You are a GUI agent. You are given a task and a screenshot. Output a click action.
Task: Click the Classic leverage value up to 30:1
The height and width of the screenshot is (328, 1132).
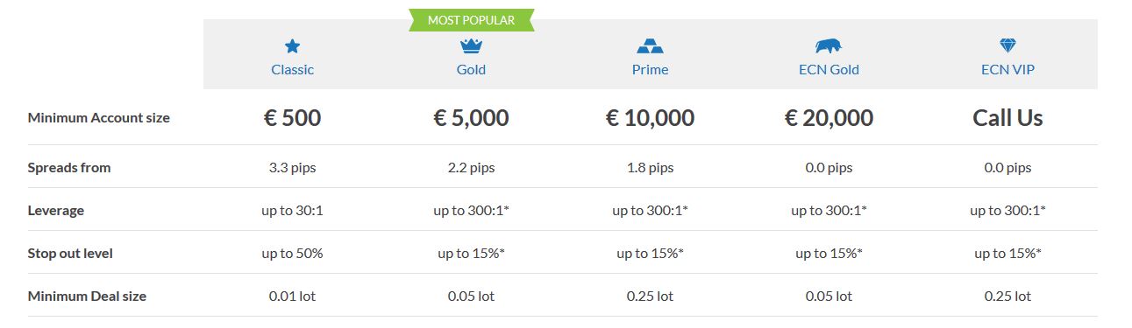coord(293,211)
